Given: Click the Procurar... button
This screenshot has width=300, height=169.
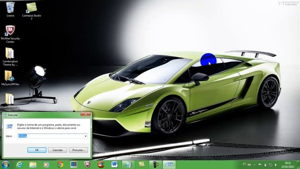Looking at the screenshot, I should pyautogui.click(x=78, y=150).
